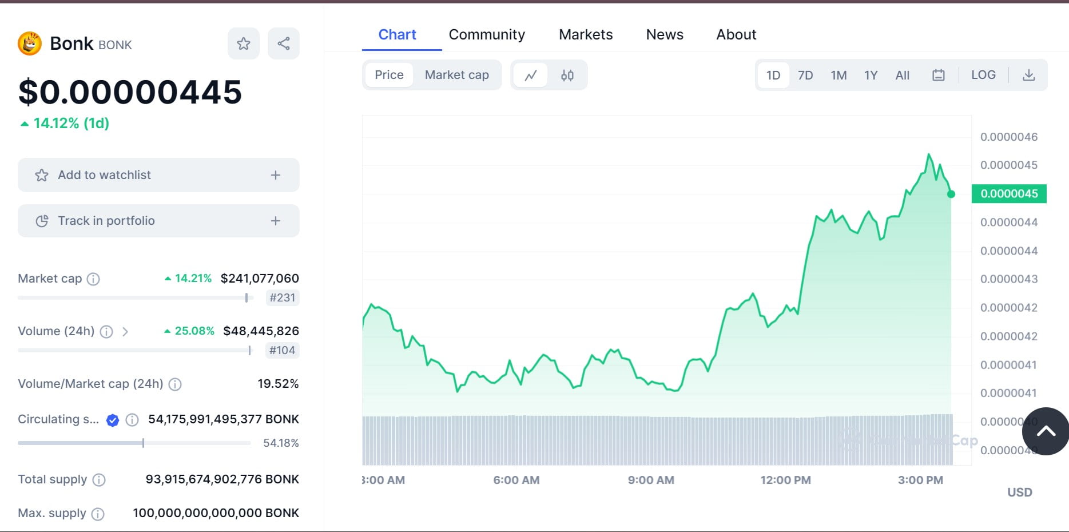Click plus icon on Track in portfolio
The image size is (1069, 532).
[x=276, y=221]
